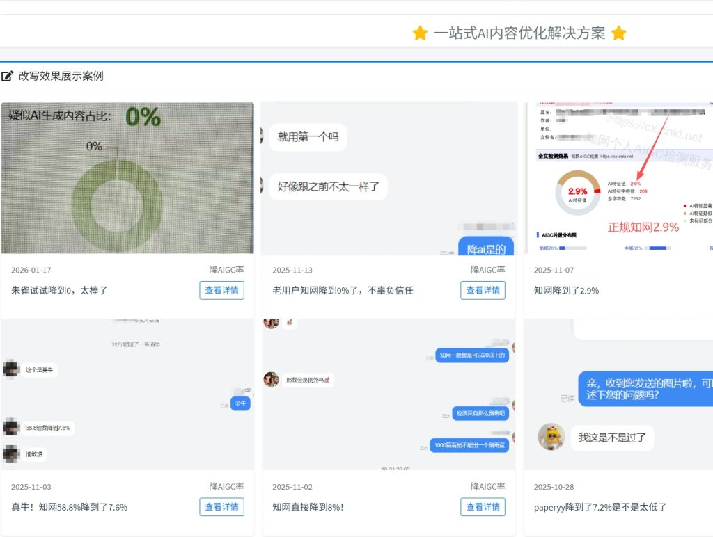Click the 知网降到了2.9% case title
The height and width of the screenshot is (537, 713).
[566, 290]
